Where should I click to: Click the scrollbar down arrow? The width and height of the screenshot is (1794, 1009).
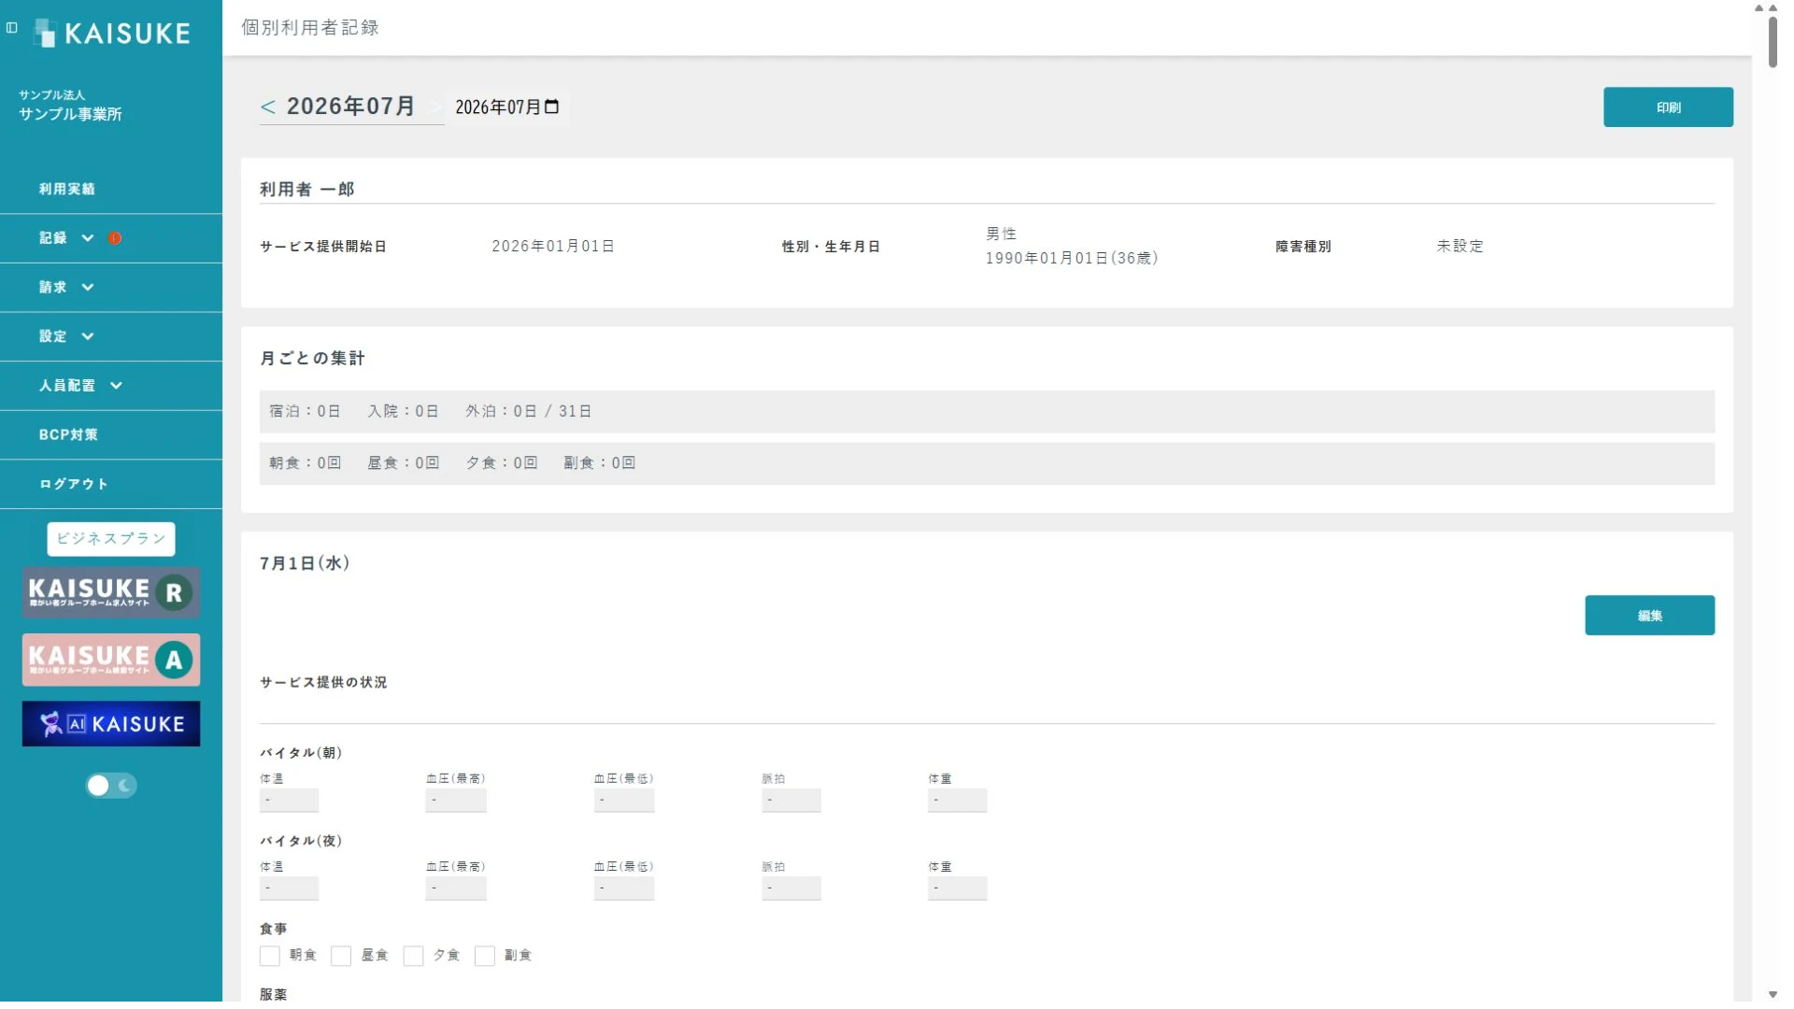(1773, 995)
